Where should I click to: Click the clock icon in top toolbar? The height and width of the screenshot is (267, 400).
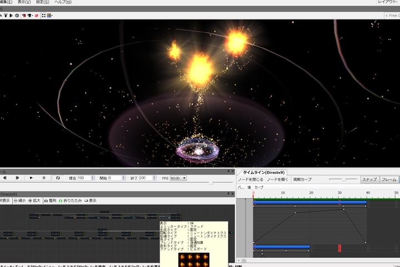pyautogui.click(x=16, y=16)
